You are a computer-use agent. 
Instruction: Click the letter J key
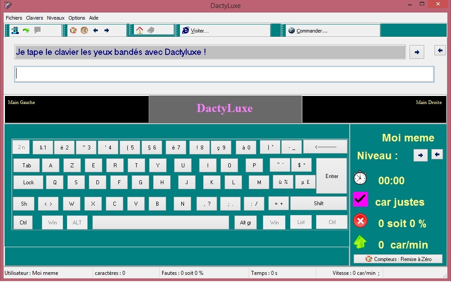[187, 182]
